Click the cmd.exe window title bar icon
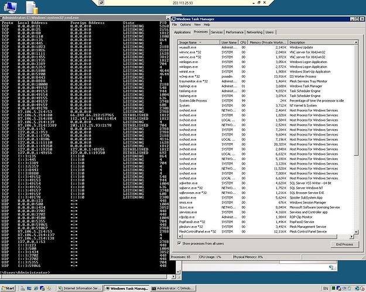Viewport: 366px width, 292px height. pyautogui.click(x=1, y=18)
